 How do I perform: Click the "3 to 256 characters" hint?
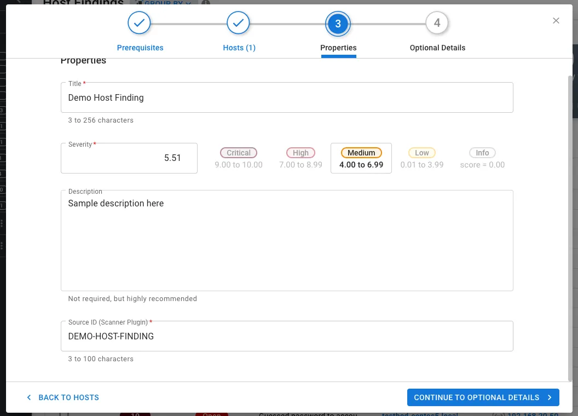pos(101,120)
